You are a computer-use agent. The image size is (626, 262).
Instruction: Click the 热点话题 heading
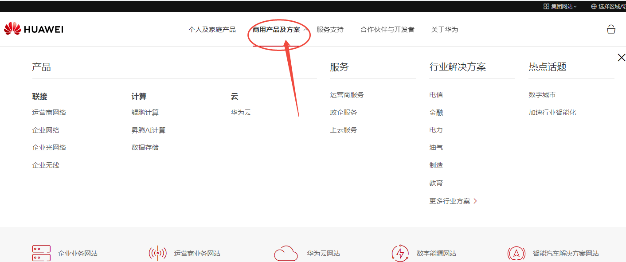548,67
